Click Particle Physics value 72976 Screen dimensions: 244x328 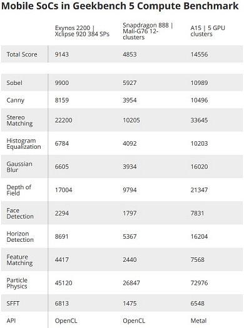click(x=199, y=283)
